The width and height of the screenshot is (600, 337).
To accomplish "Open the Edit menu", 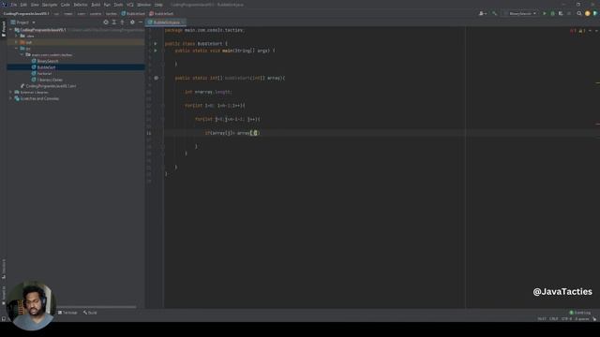I will (23, 5).
